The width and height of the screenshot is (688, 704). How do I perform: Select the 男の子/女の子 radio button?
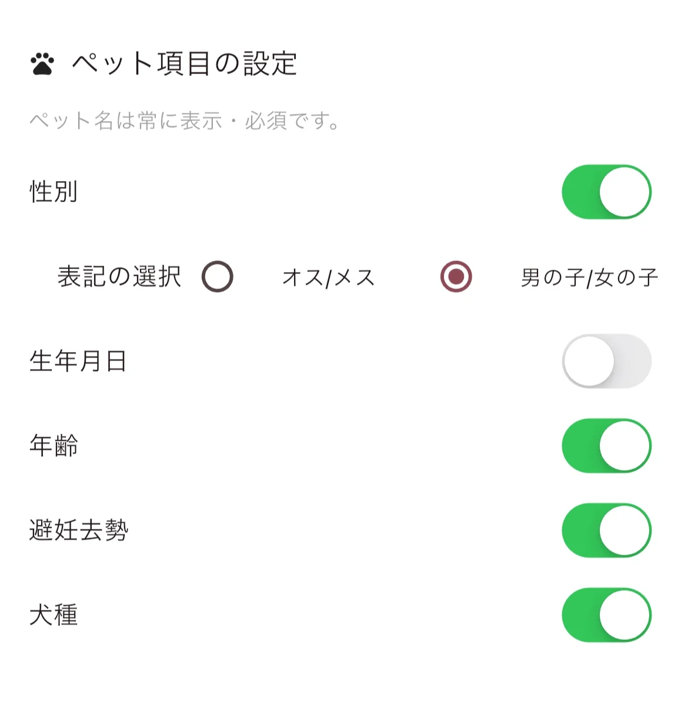click(456, 277)
